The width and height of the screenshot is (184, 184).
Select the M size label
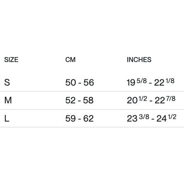(8, 100)
